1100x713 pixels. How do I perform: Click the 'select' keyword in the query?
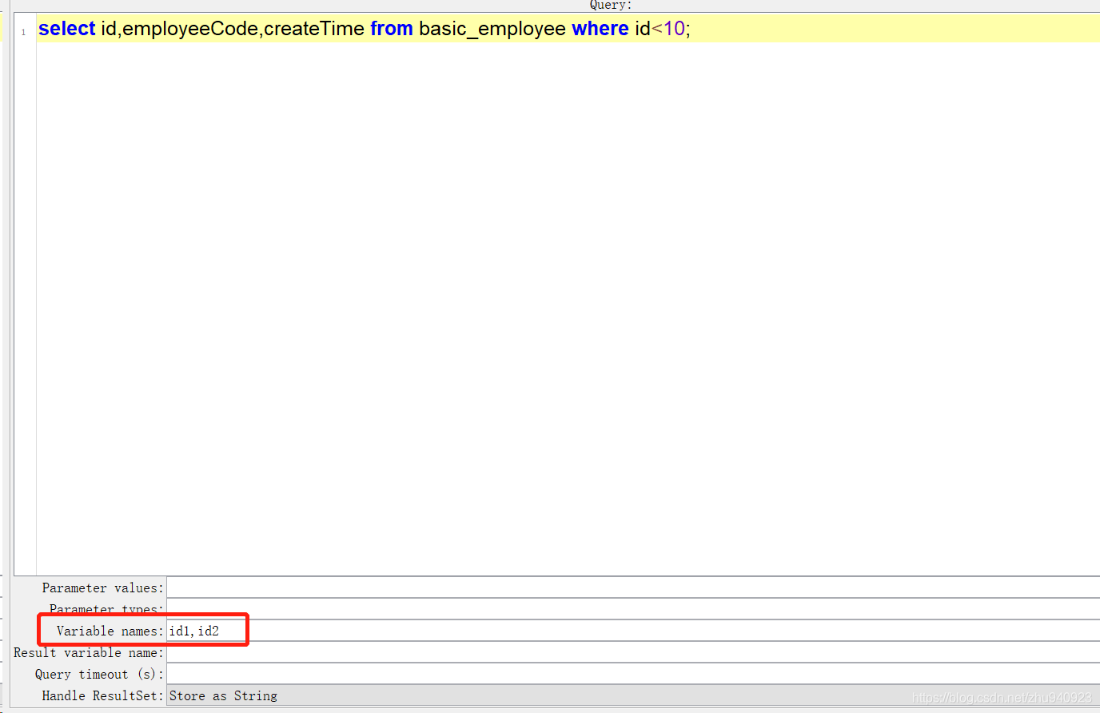[x=67, y=29]
